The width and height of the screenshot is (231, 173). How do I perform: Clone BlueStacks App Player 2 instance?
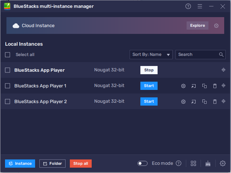pyautogui.click(x=204, y=102)
